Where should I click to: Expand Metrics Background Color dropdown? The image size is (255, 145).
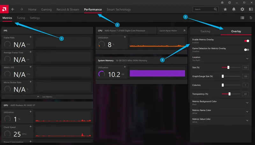click(221, 103)
